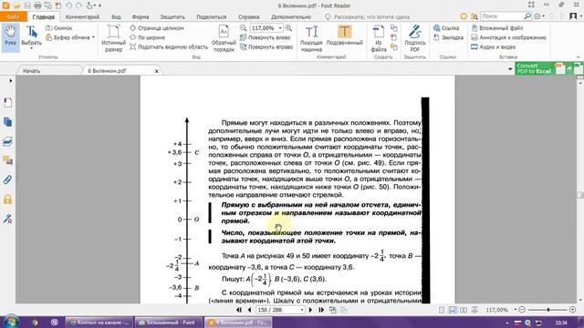The image size is (584, 328).
Task: Go to last page button
Action: (321, 310)
